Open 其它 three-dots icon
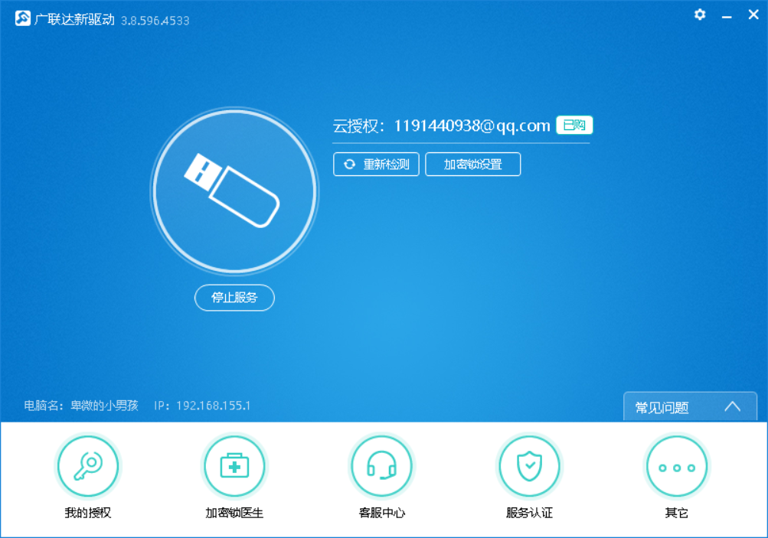The height and width of the screenshot is (538, 768). pos(677,466)
